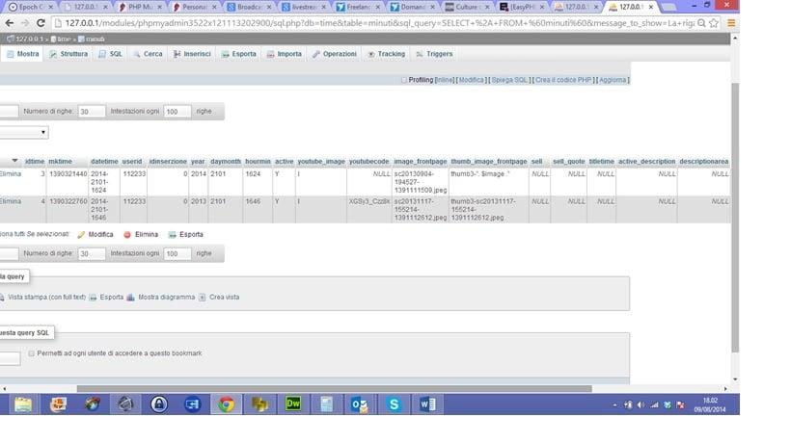The height and width of the screenshot is (443, 790).
Task: Click the Crea il codice PHP link
Action: click(x=564, y=80)
